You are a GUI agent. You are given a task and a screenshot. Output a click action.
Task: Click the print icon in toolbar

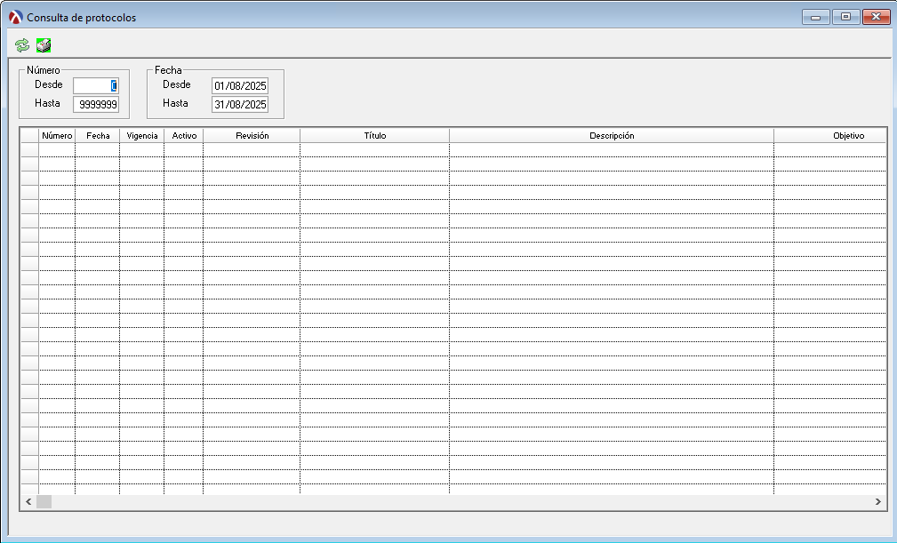[x=44, y=45]
